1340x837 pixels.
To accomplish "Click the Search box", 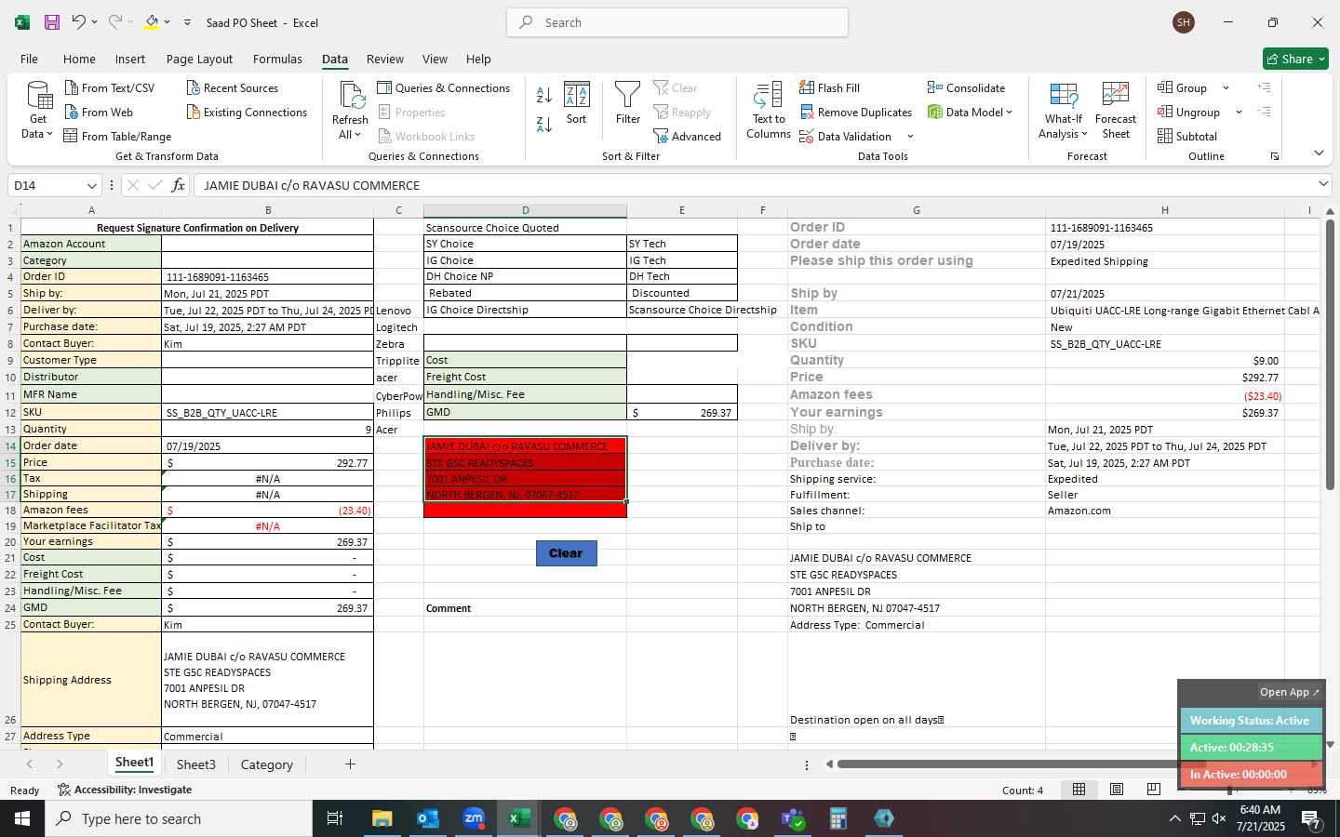I will click(677, 22).
